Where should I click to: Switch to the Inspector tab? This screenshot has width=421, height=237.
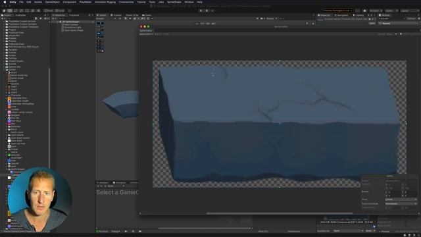(x=324, y=15)
